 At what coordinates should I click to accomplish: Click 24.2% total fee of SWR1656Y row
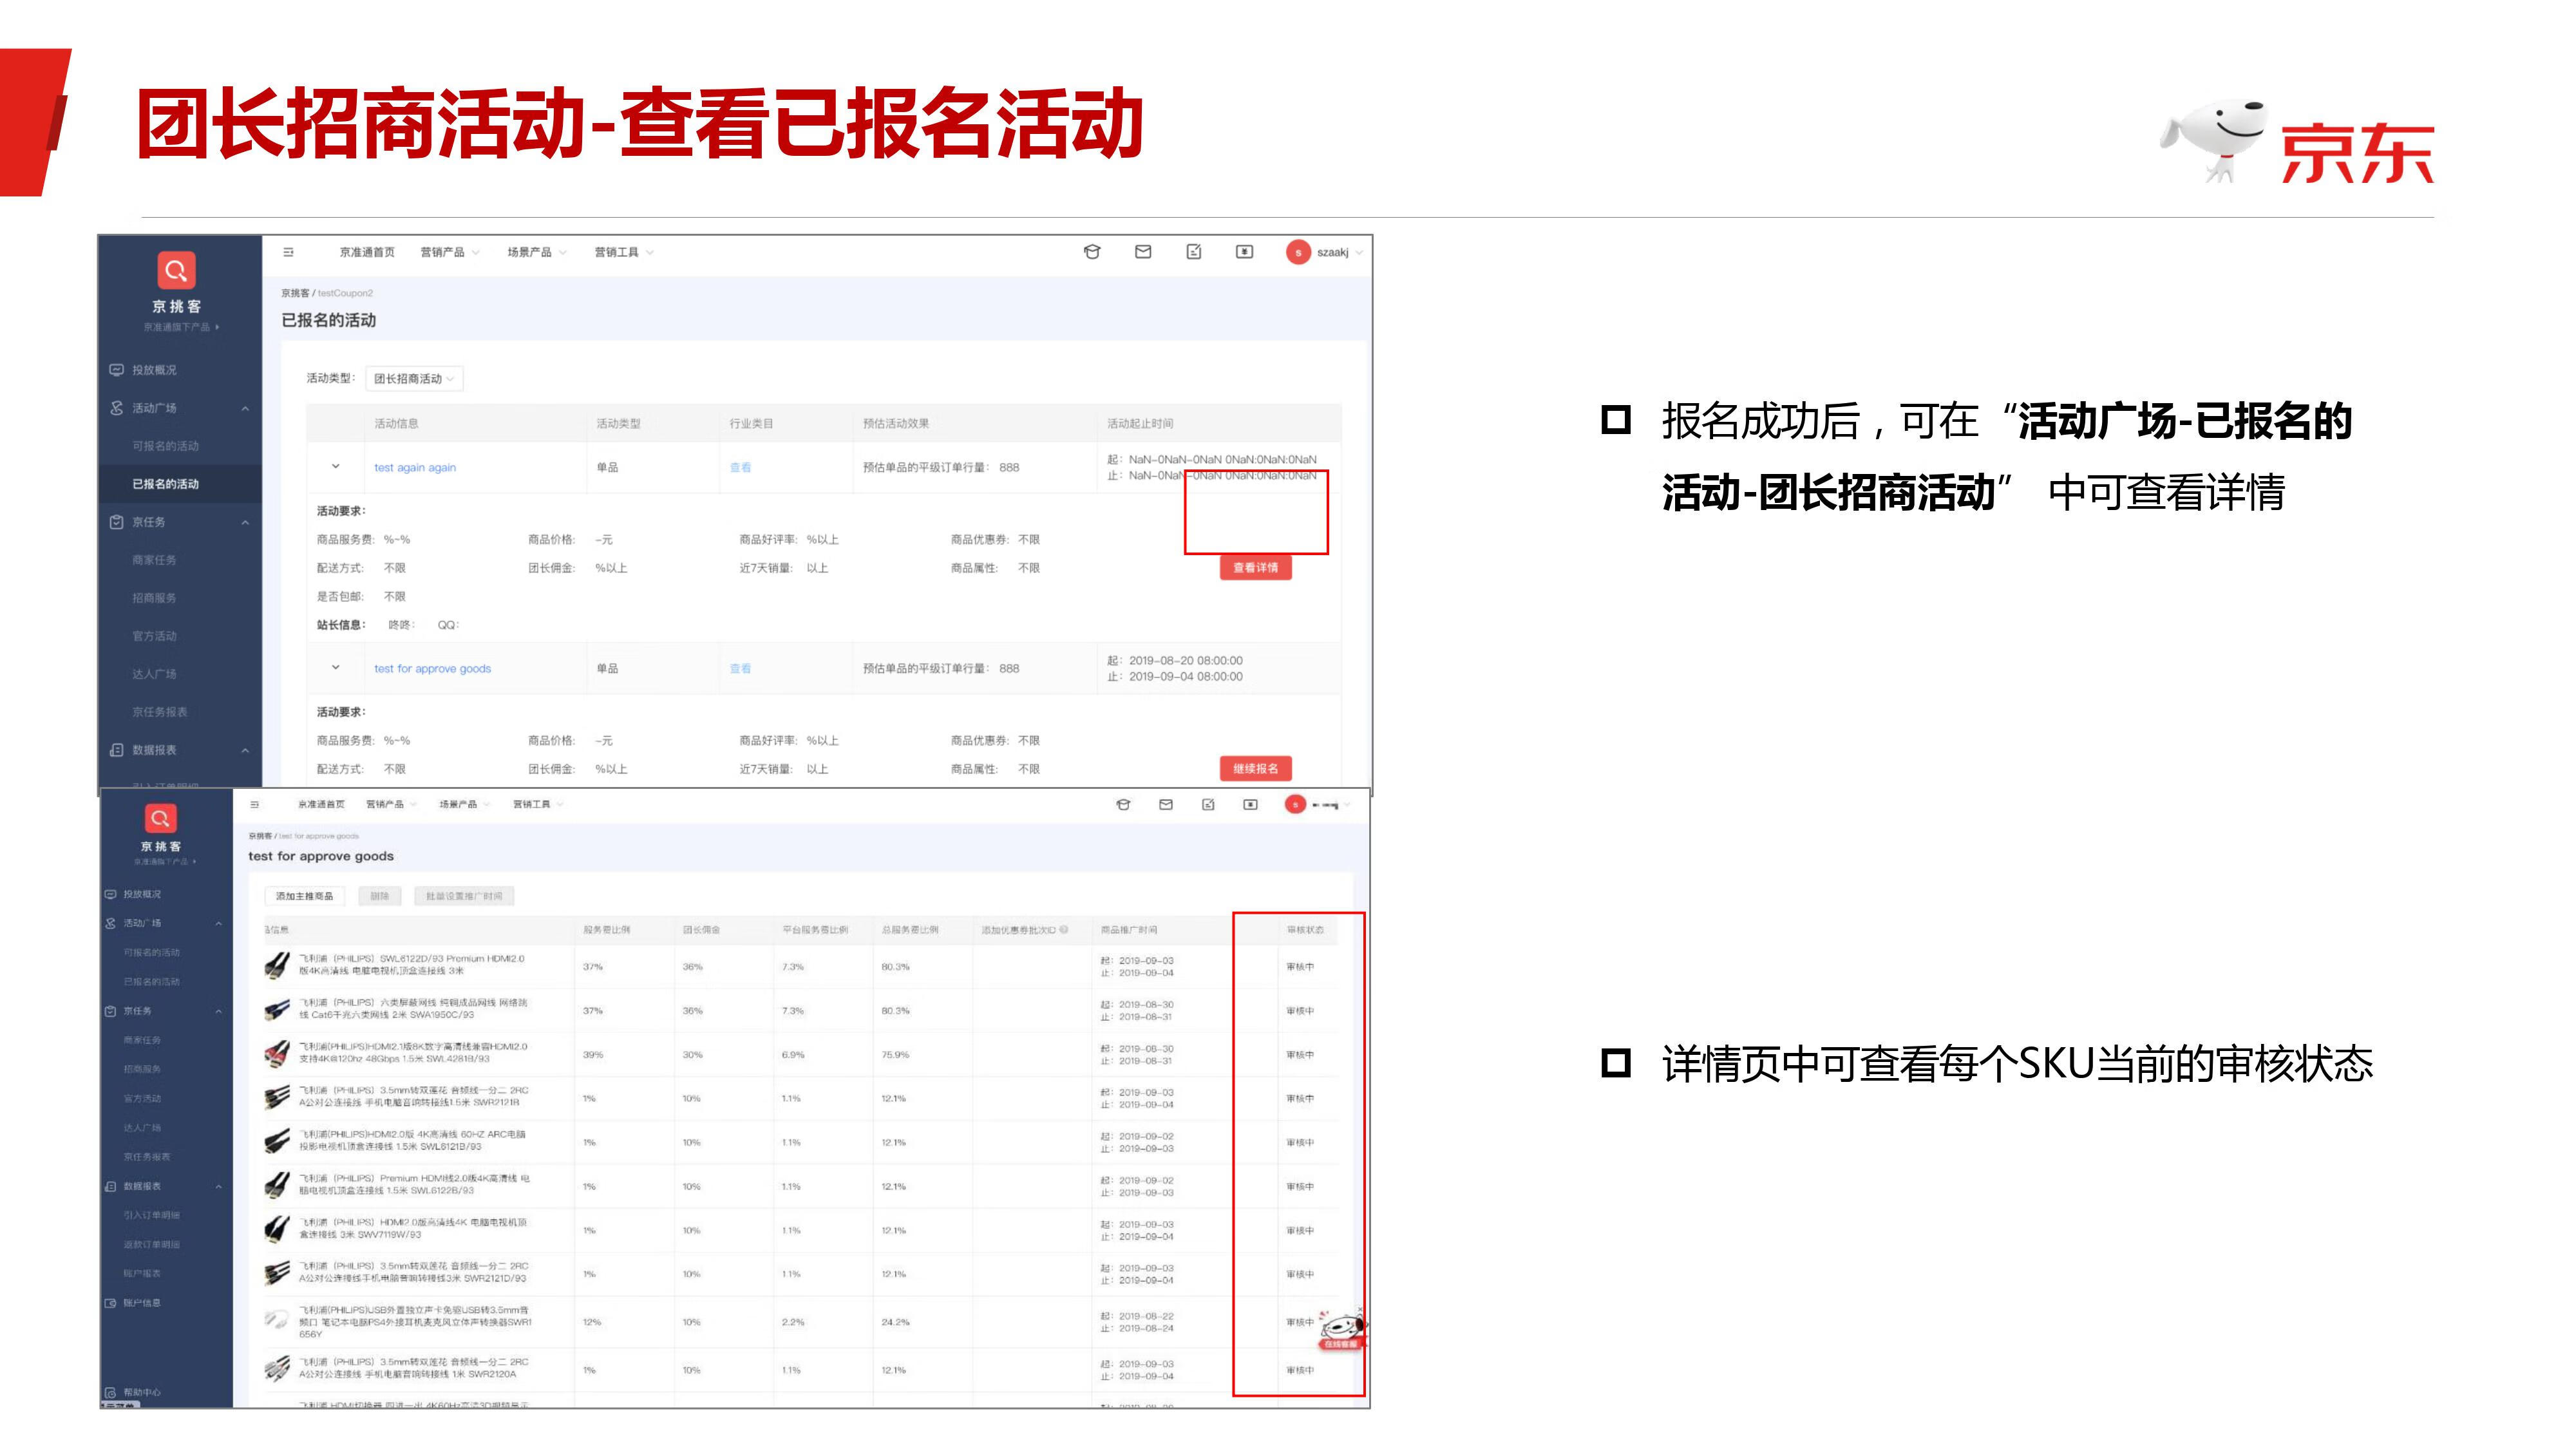coord(895,1321)
